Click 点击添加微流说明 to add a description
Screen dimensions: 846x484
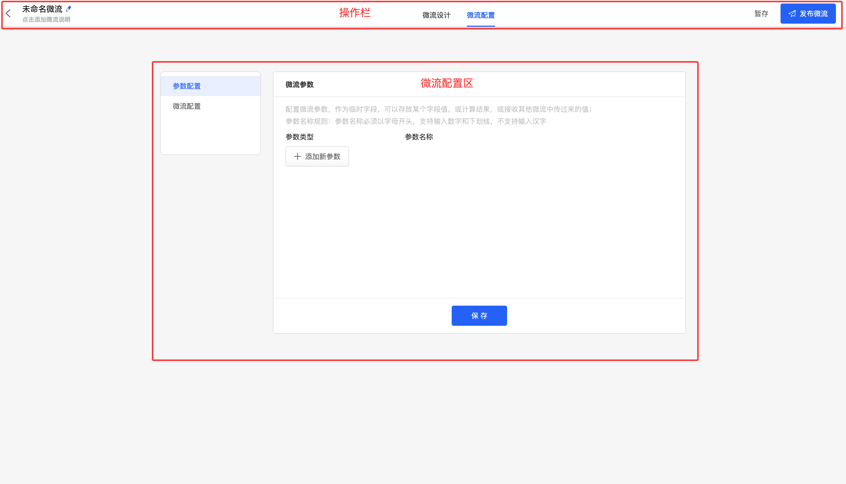coord(46,20)
